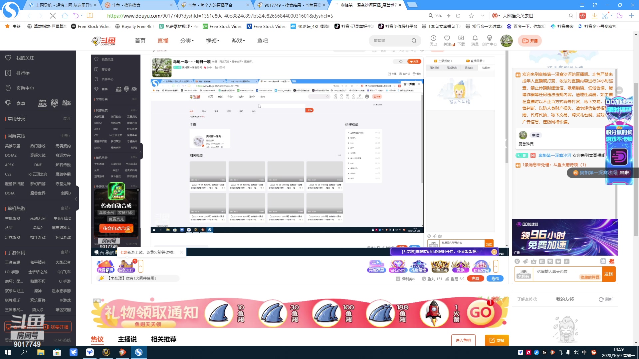Send chat message with 发送 button
This screenshot has width=639, height=359.
(x=609, y=274)
